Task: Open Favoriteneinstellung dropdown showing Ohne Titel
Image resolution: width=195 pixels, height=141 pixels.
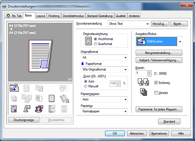Action: (x=128, y=24)
